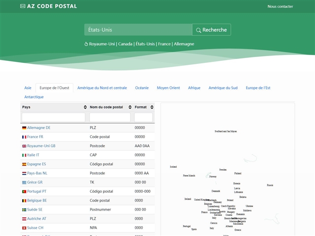Viewport: 315px width, 236px height.
Task: Click the Canada quick link
Action: 125,44
